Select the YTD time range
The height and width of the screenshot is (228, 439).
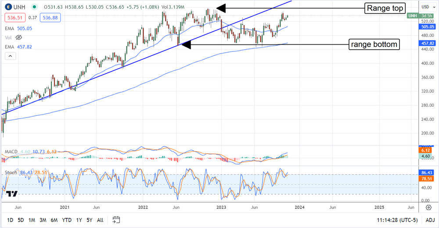pyautogui.click(x=67, y=219)
